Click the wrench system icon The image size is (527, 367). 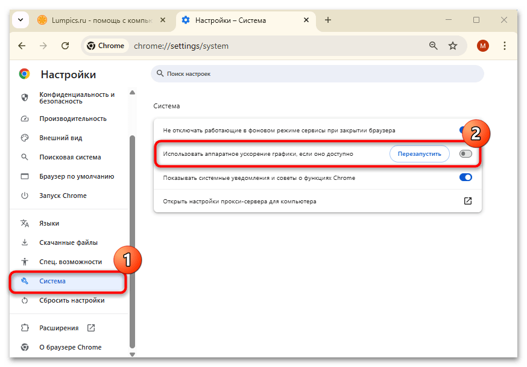click(x=25, y=281)
